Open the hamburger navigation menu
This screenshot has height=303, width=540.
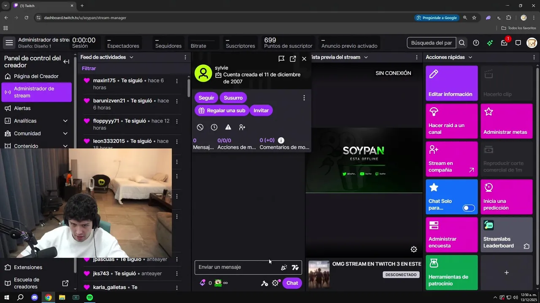click(9, 43)
